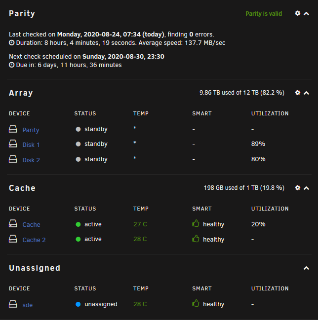
Task: Click Cache temperature '27 C'
Action: pos(140,224)
